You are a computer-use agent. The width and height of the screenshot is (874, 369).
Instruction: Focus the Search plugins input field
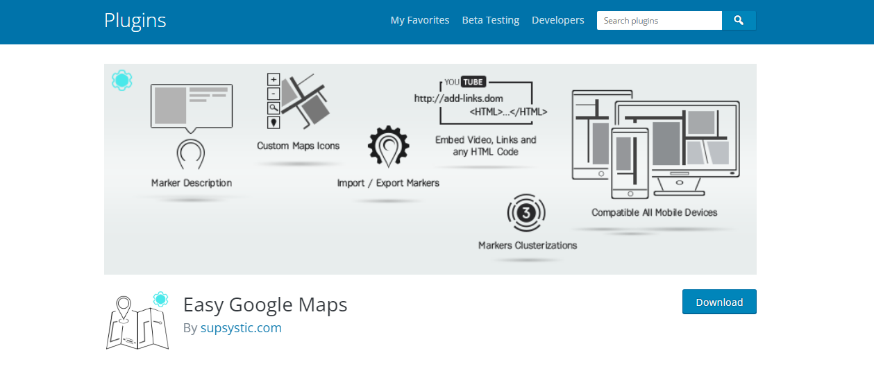(659, 21)
